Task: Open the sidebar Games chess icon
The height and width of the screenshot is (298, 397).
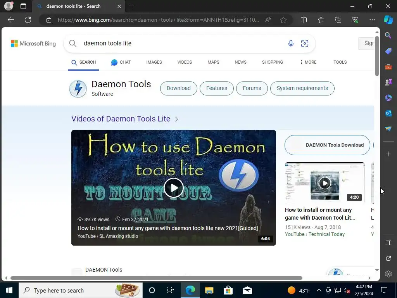Action: tap(388, 82)
